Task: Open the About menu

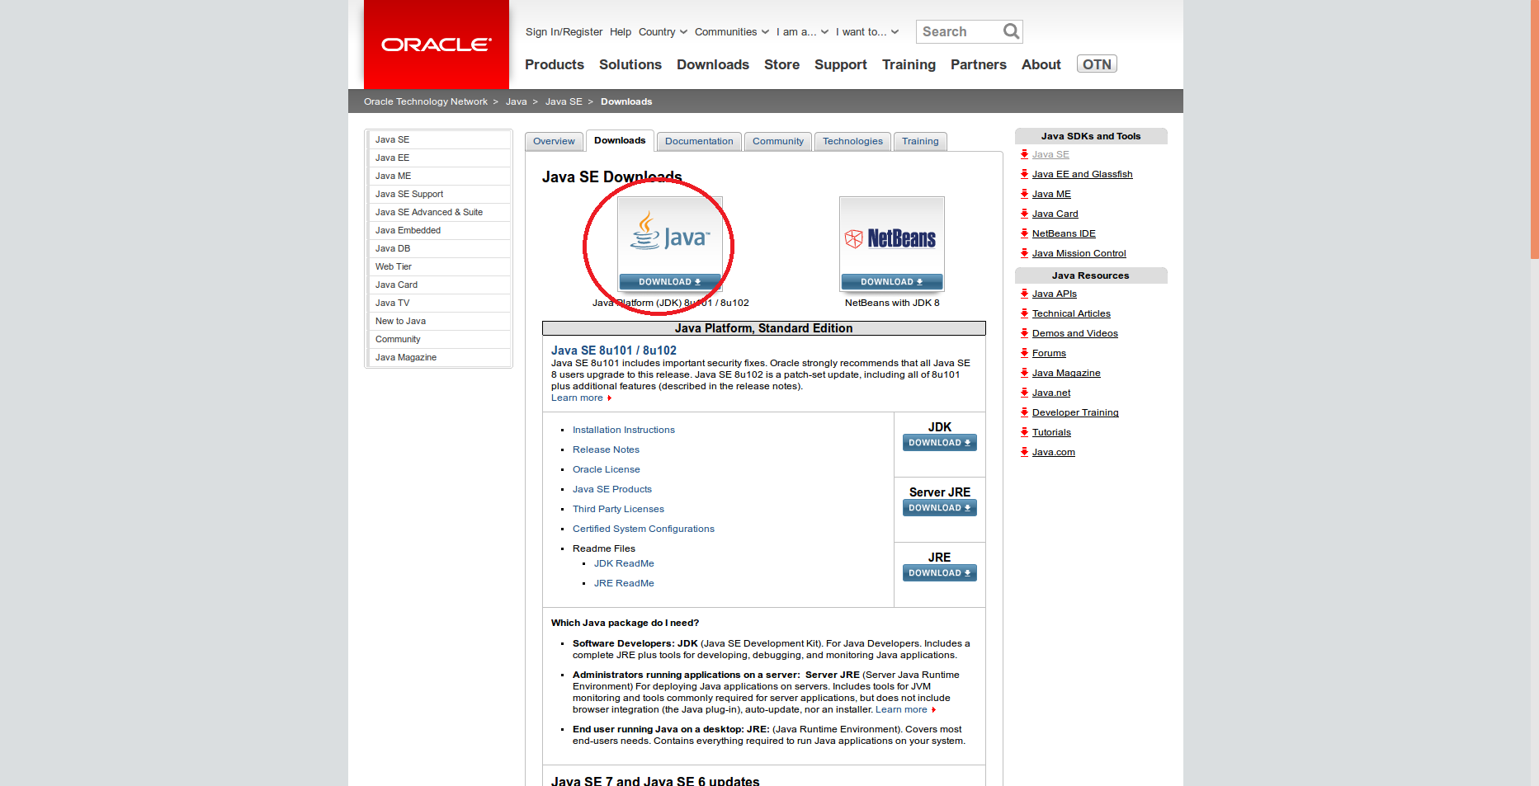Action: 1041,64
